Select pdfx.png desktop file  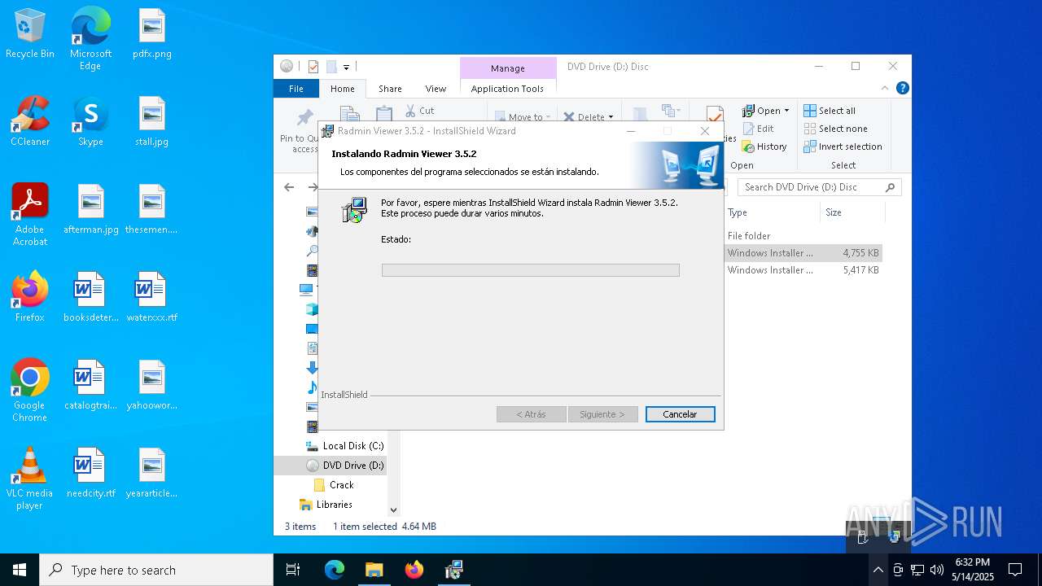pyautogui.click(x=152, y=34)
